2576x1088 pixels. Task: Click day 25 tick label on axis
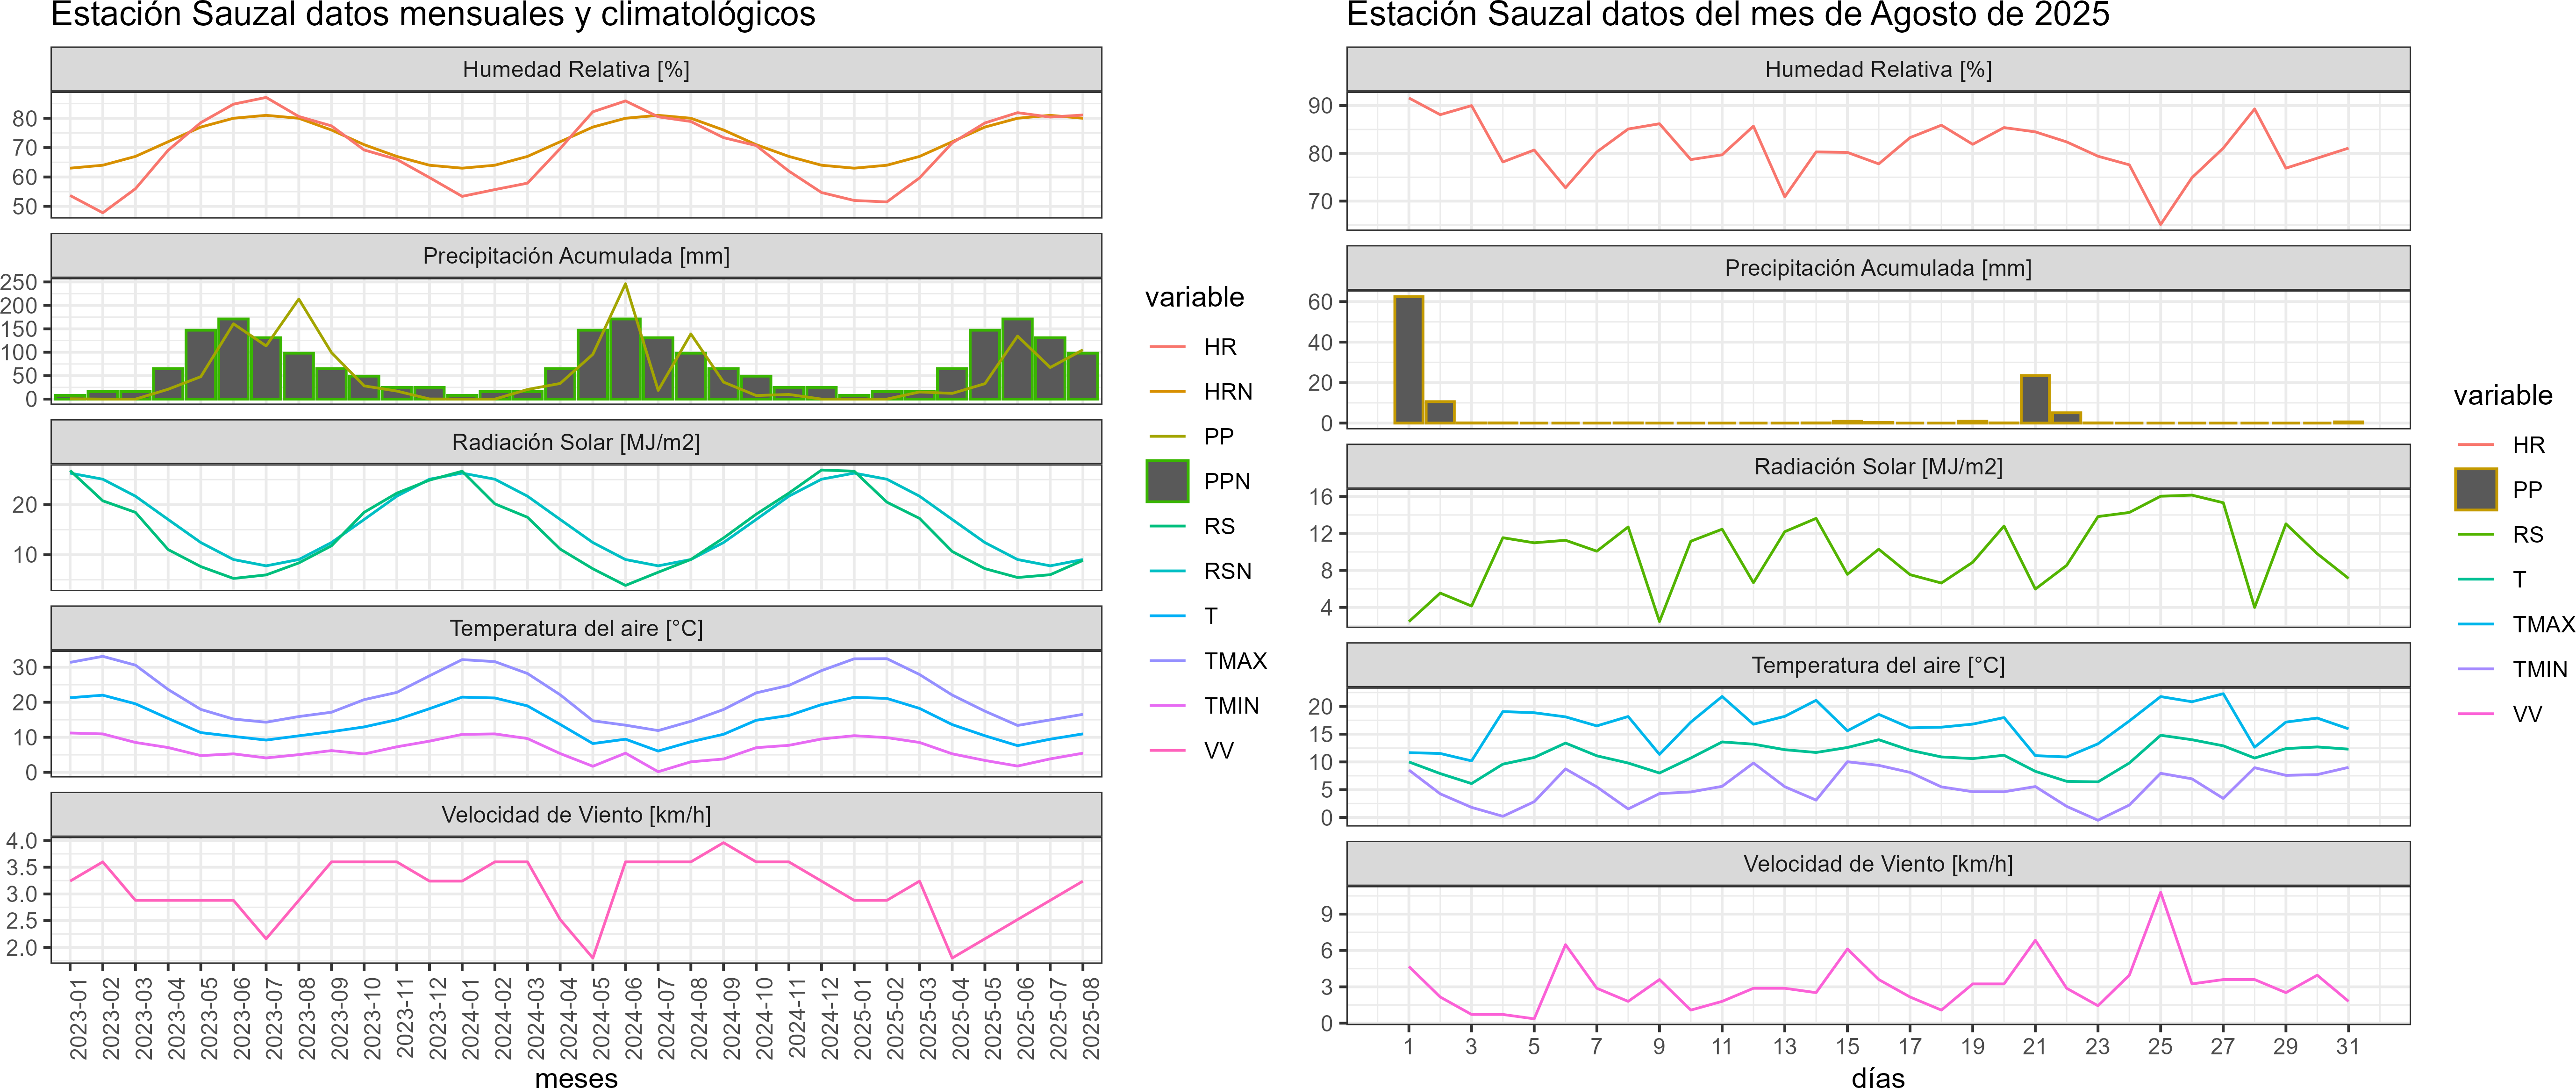click(x=2160, y=1046)
